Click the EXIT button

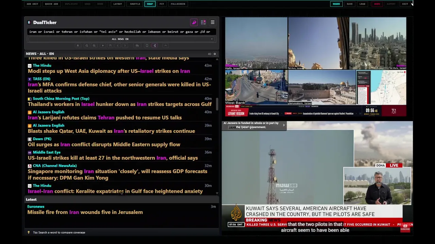coord(405,4)
